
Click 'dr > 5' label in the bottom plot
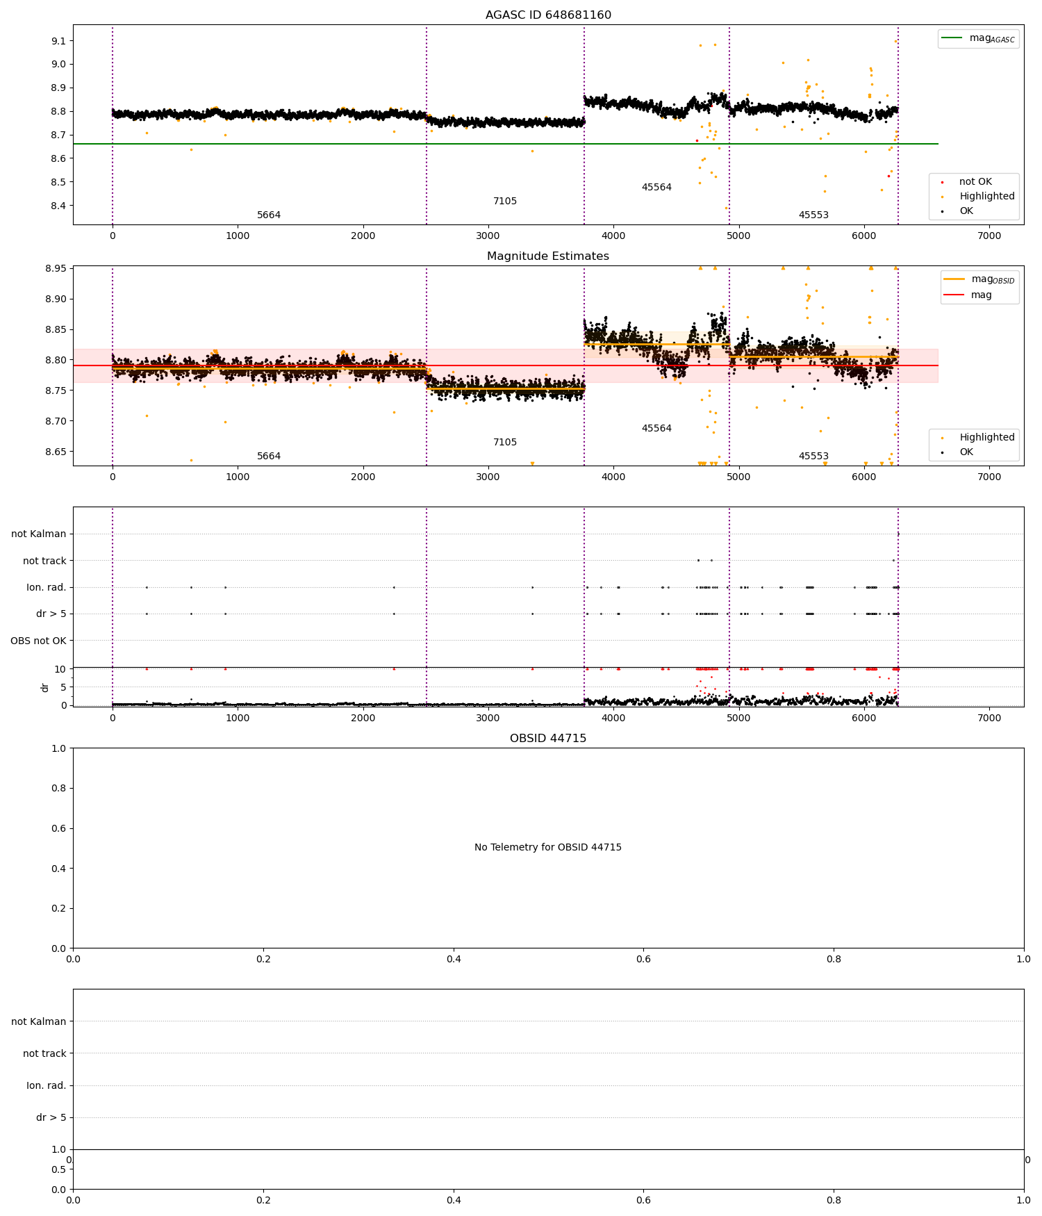click(51, 1118)
